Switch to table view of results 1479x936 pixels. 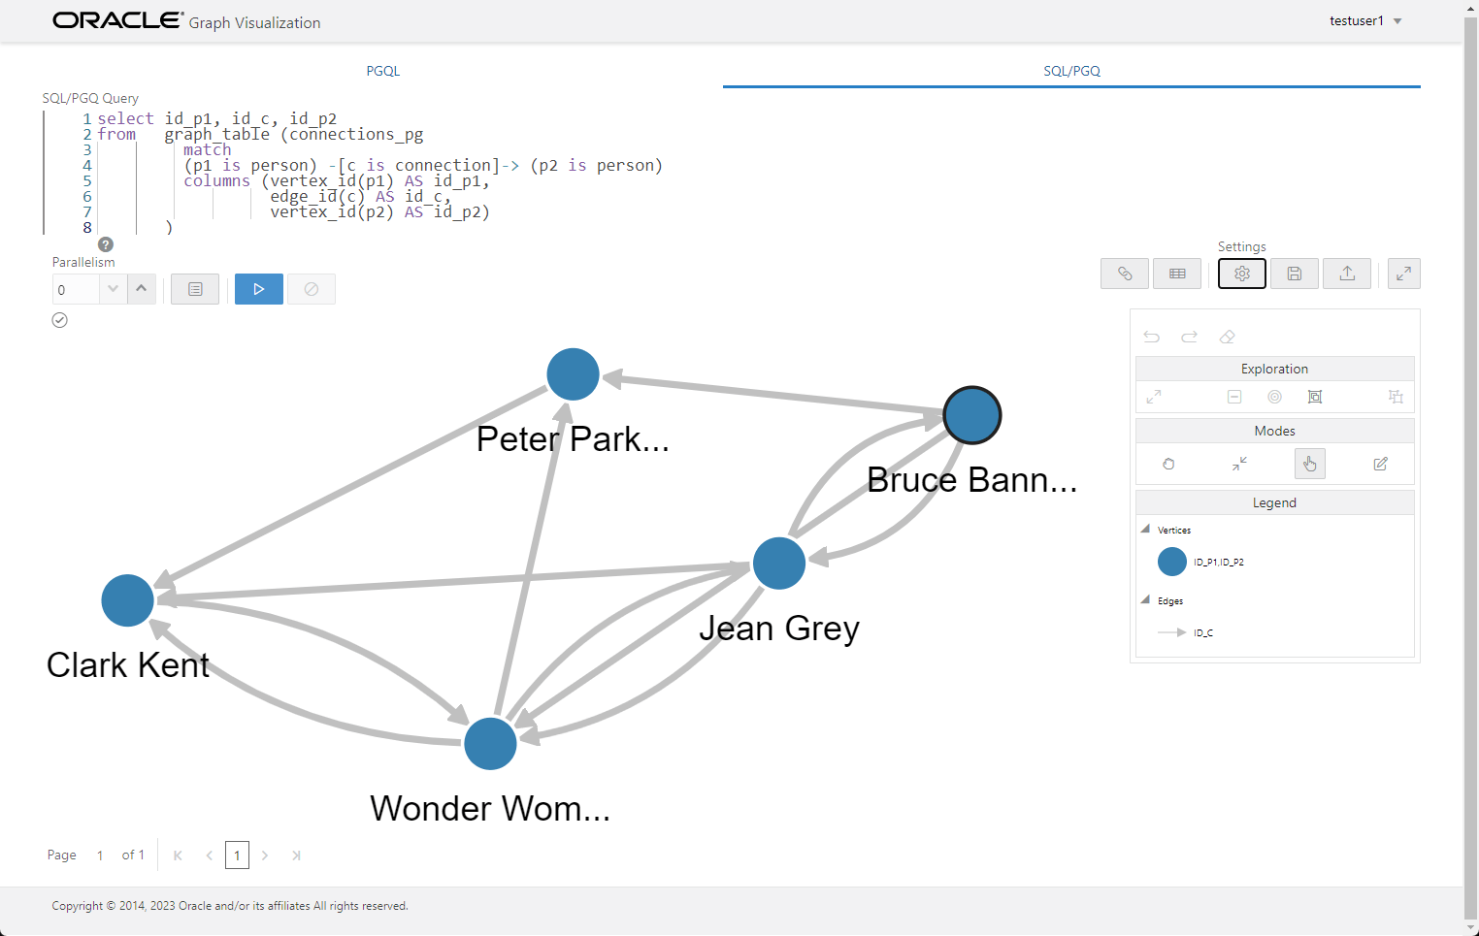[x=1177, y=273]
